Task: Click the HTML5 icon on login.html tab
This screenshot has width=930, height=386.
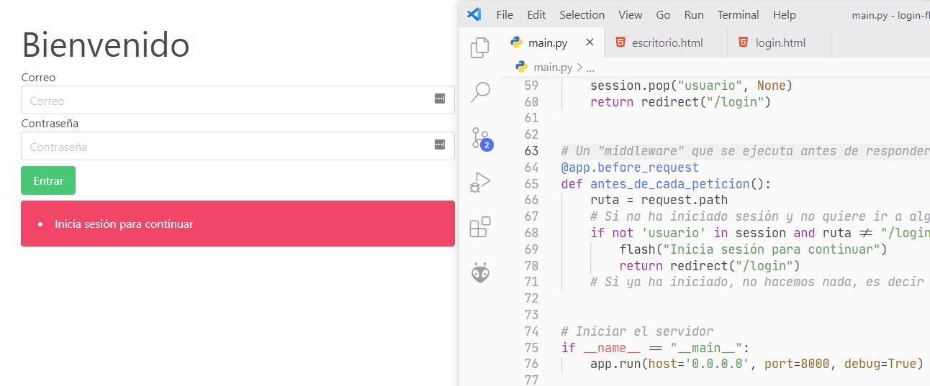Action: [744, 42]
